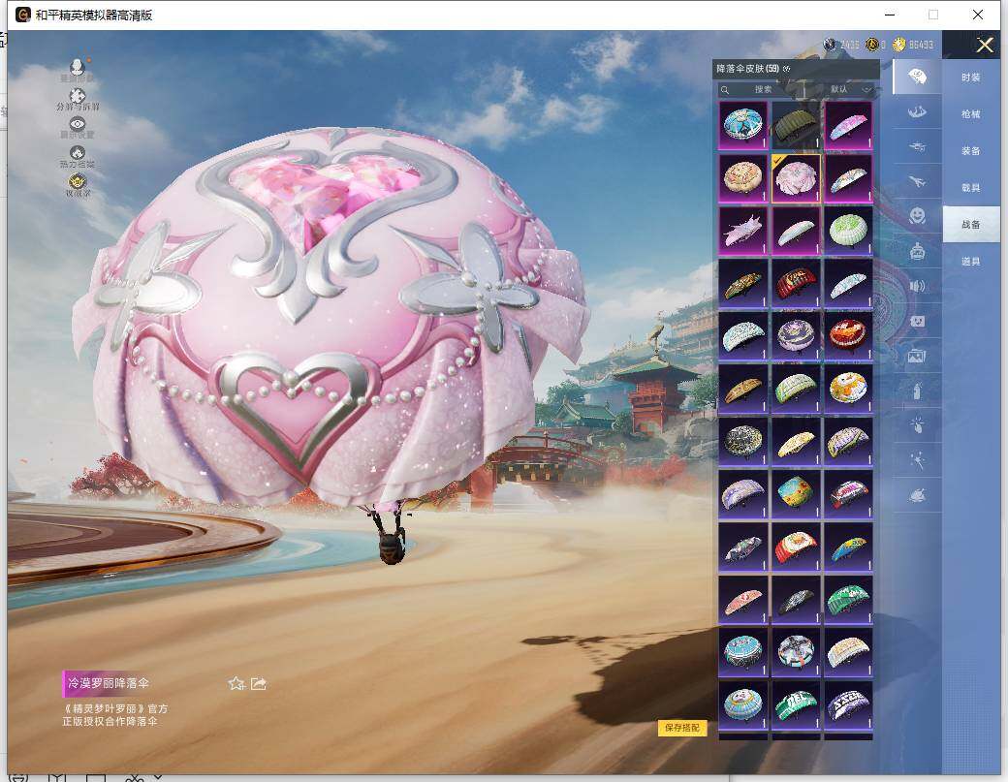
Task: Select the anime girl blue parachute thumbnail
Action: tap(742, 125)
